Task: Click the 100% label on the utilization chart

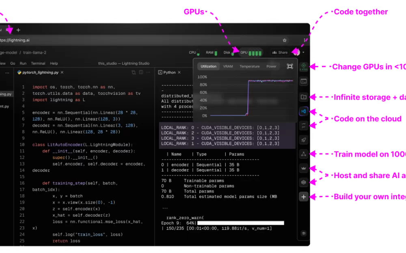Action: pos(202,77)
